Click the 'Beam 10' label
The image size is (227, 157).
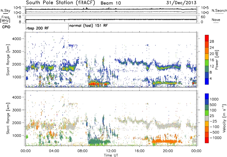point(111,3)
